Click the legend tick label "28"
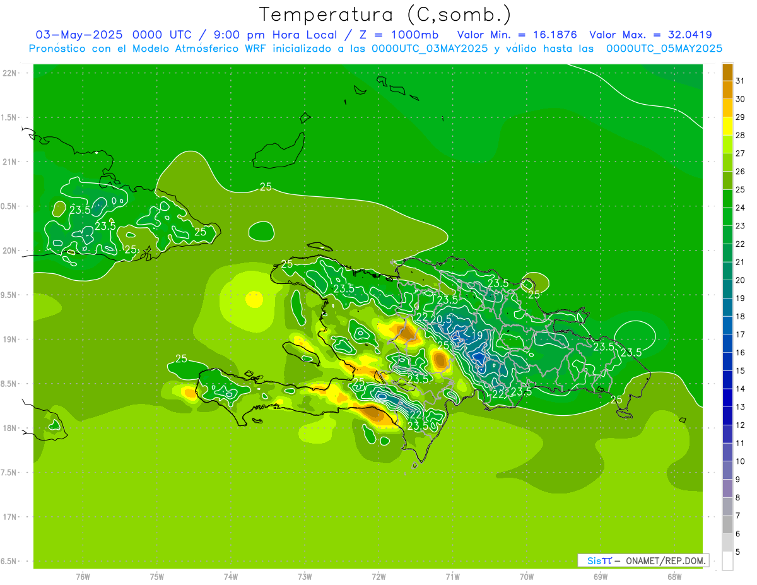This screenshot has width=757, height=585. 741,135
